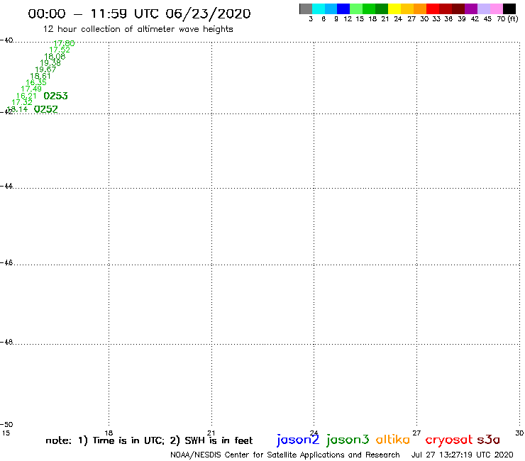The width and height of the screenshot is (525, 461).
Task: Click the 19.67 wave height value
Action: pyautogui.click(x=45, y=70)
